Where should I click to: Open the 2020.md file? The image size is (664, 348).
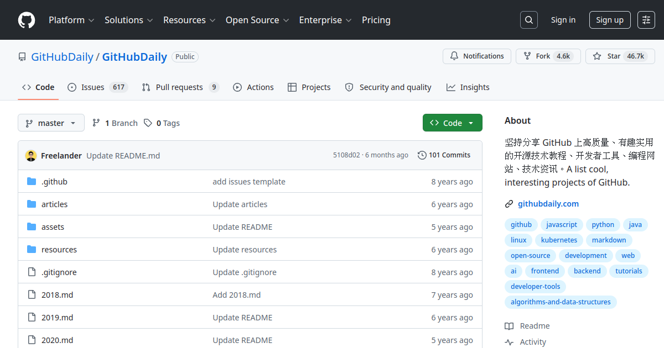(x=57, y=340)
